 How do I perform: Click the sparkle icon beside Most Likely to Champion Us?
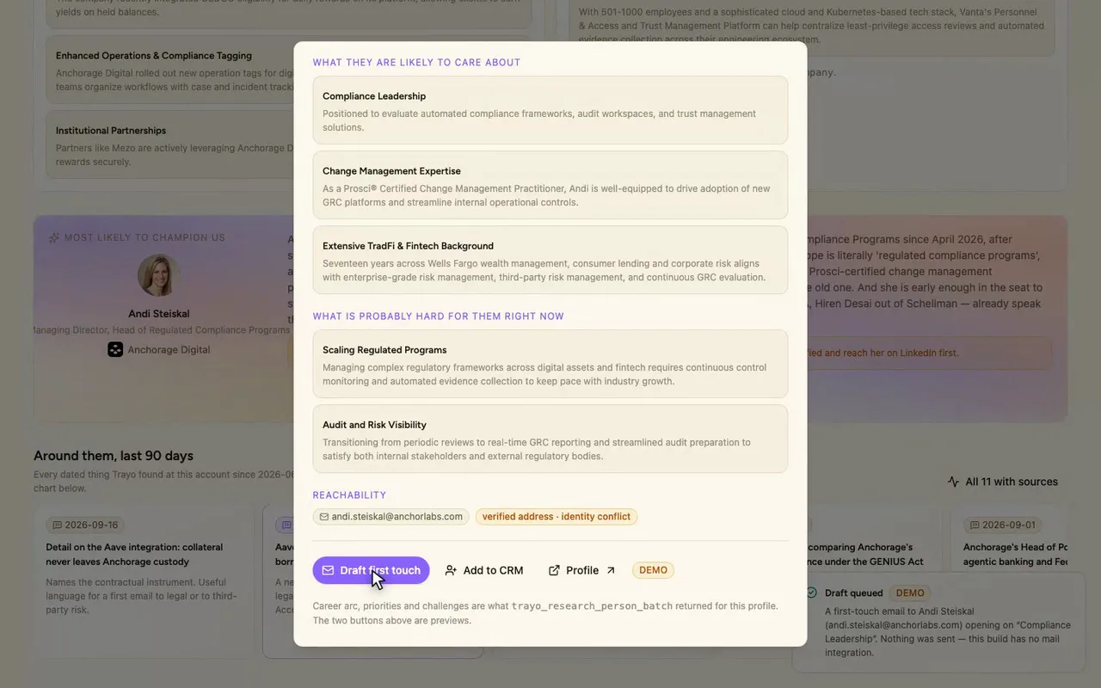54,237
